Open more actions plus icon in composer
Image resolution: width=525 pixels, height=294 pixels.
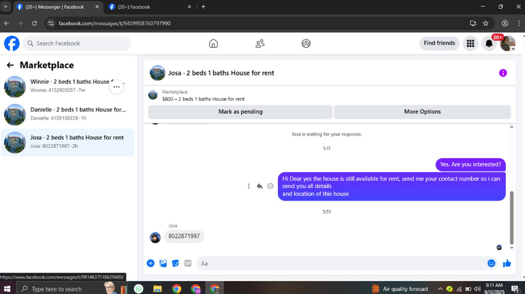(x=151, y=263)
